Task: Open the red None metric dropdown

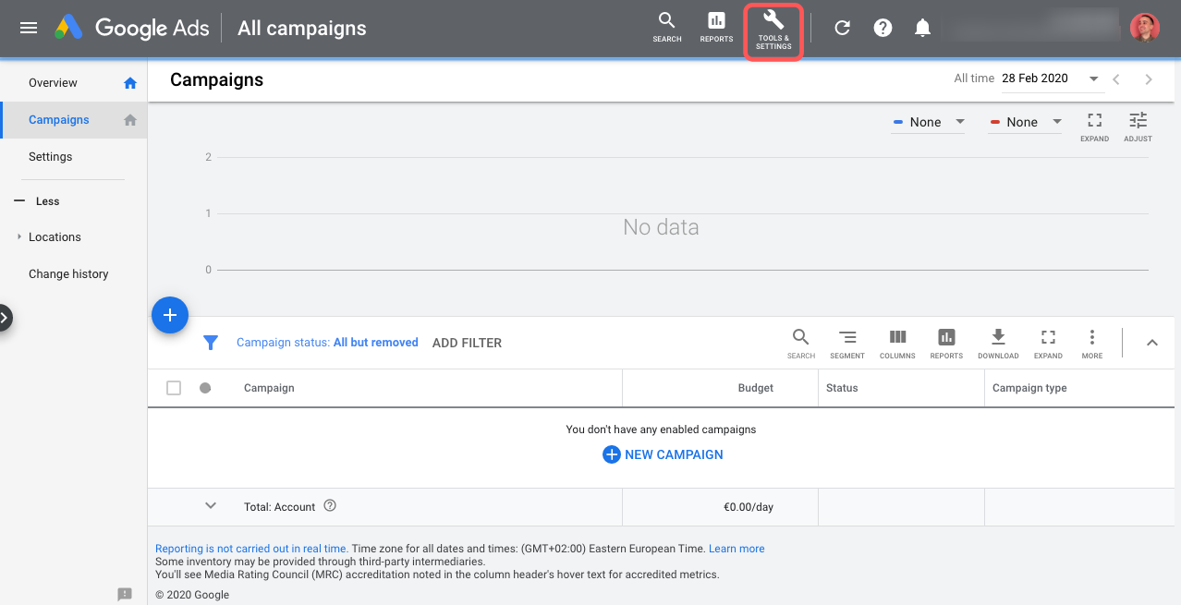Action: coord(1025,122)
